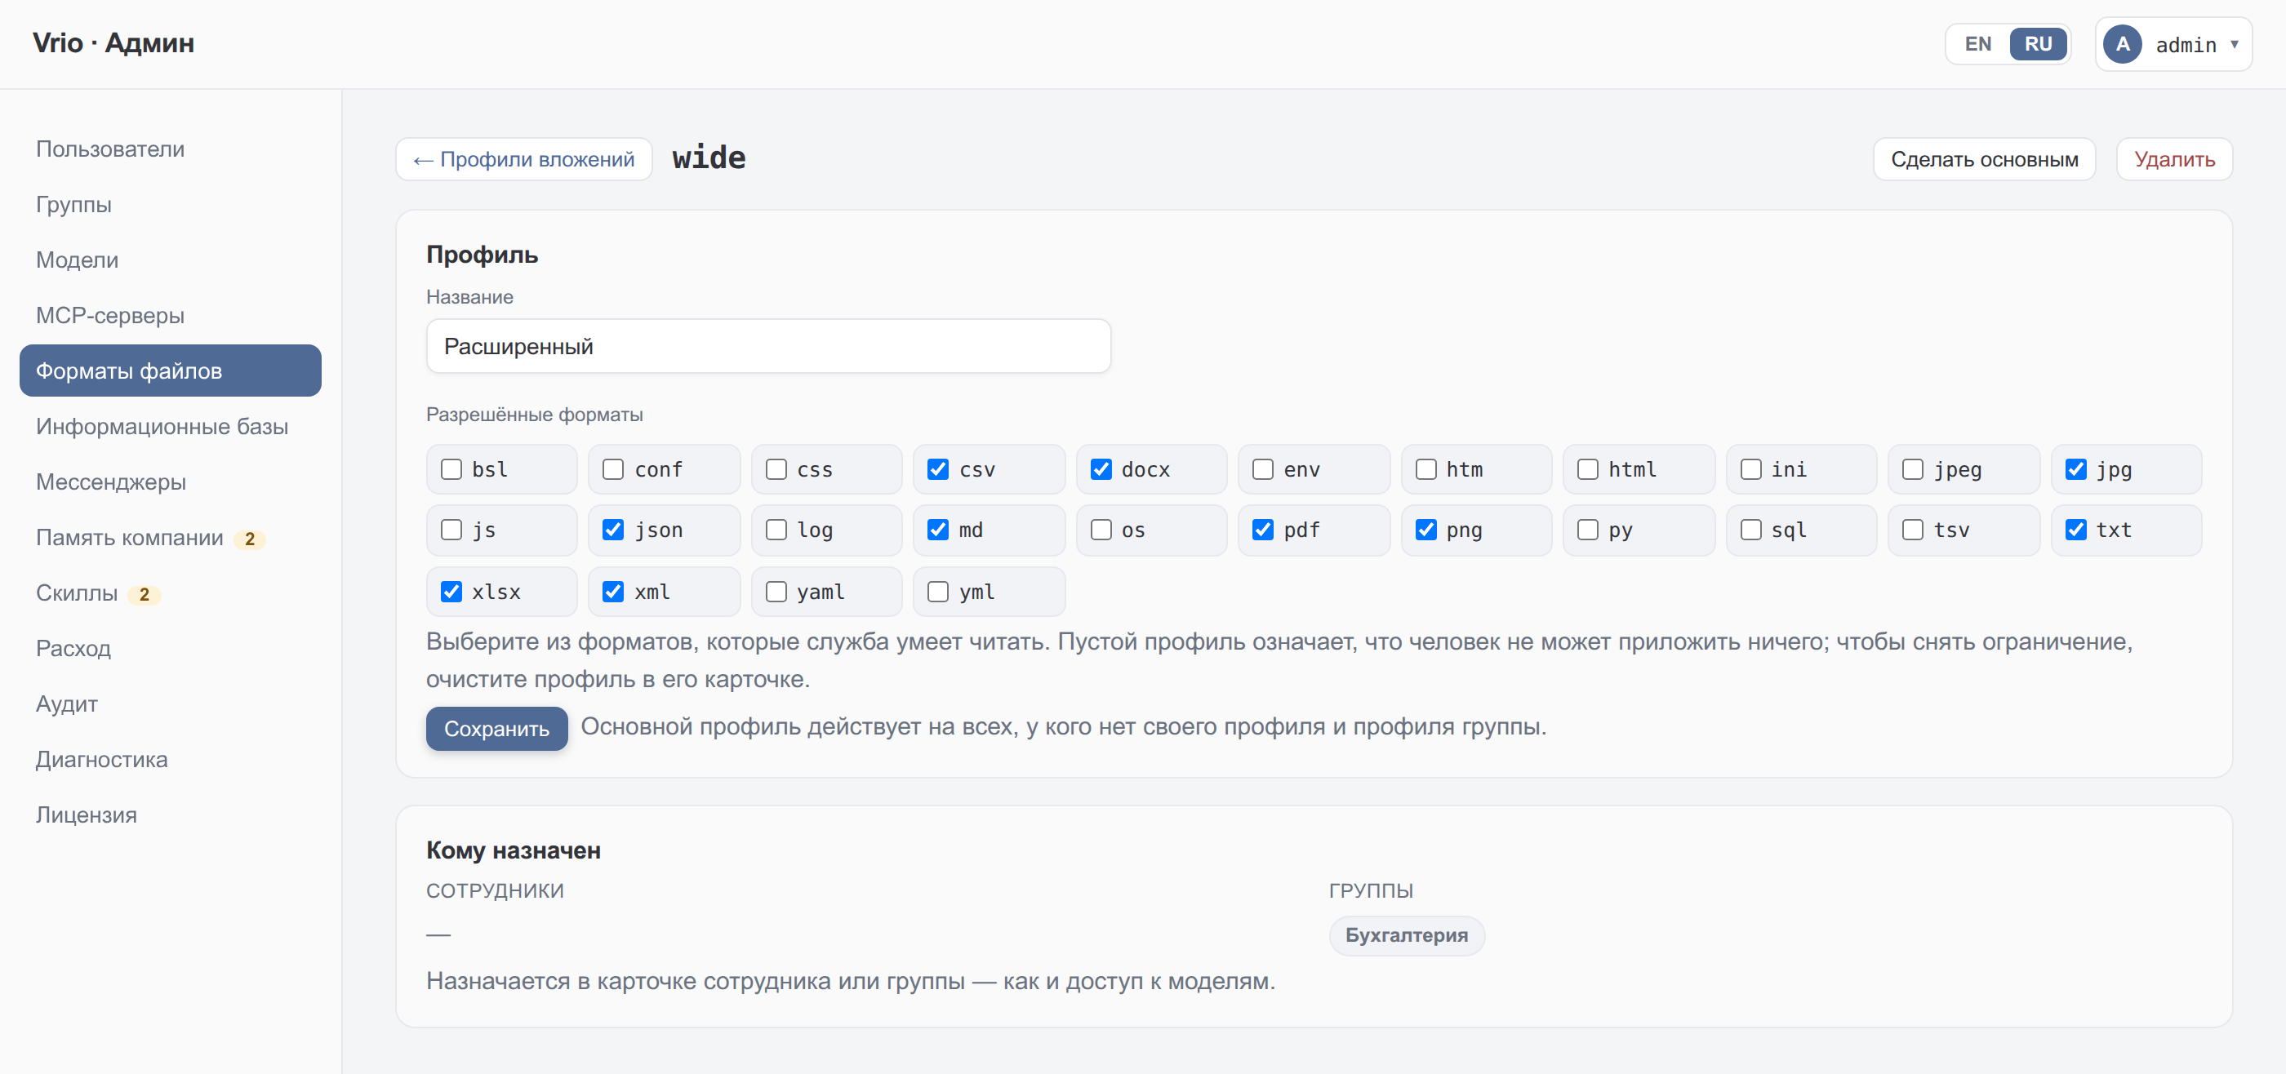The image size is (2286, 1074).
Task: Uncheck the md format
Action: coord(938,530)
